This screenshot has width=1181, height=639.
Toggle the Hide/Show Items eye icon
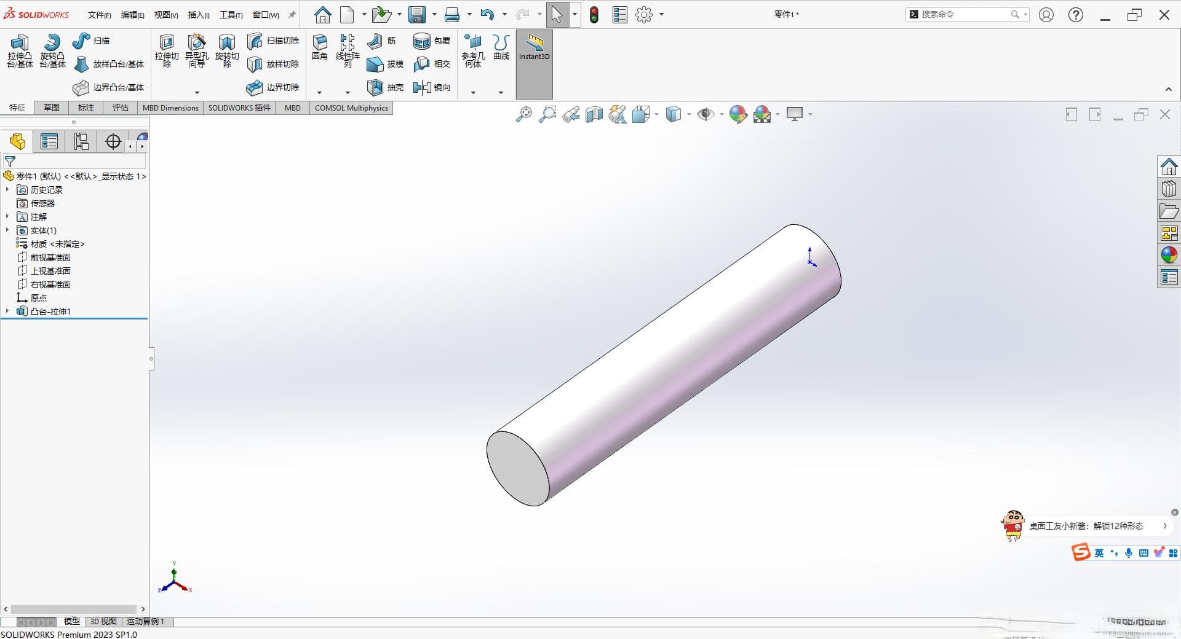click(706, 114)
